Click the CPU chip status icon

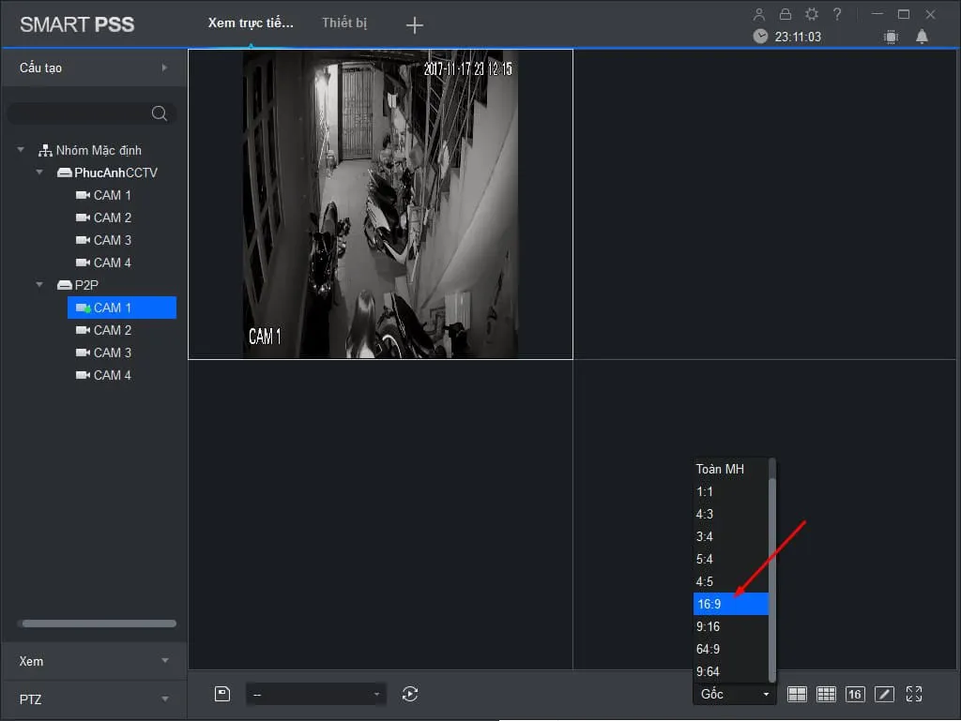891,37
